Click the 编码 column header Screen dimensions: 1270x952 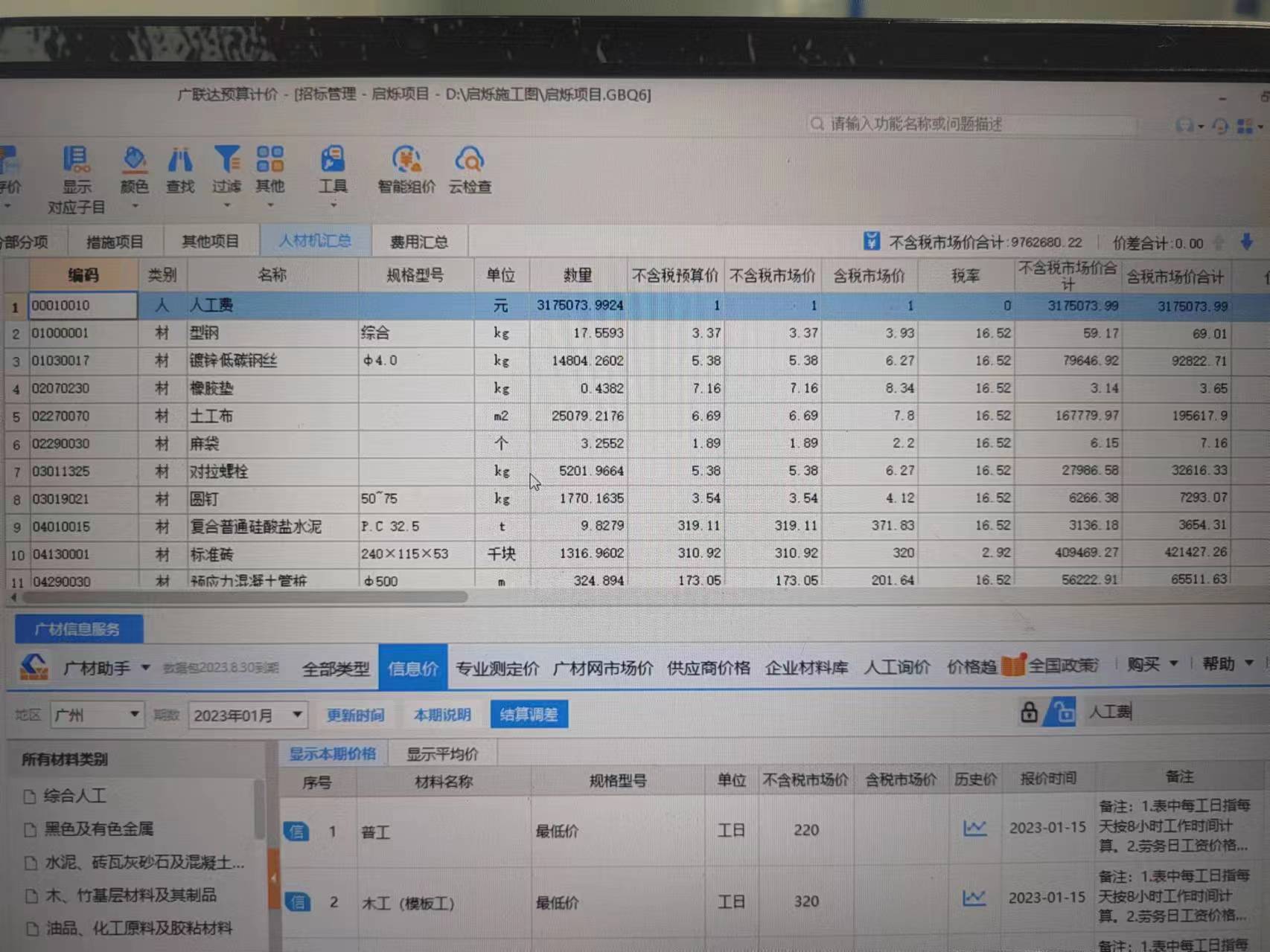click(x=83, y=275)
